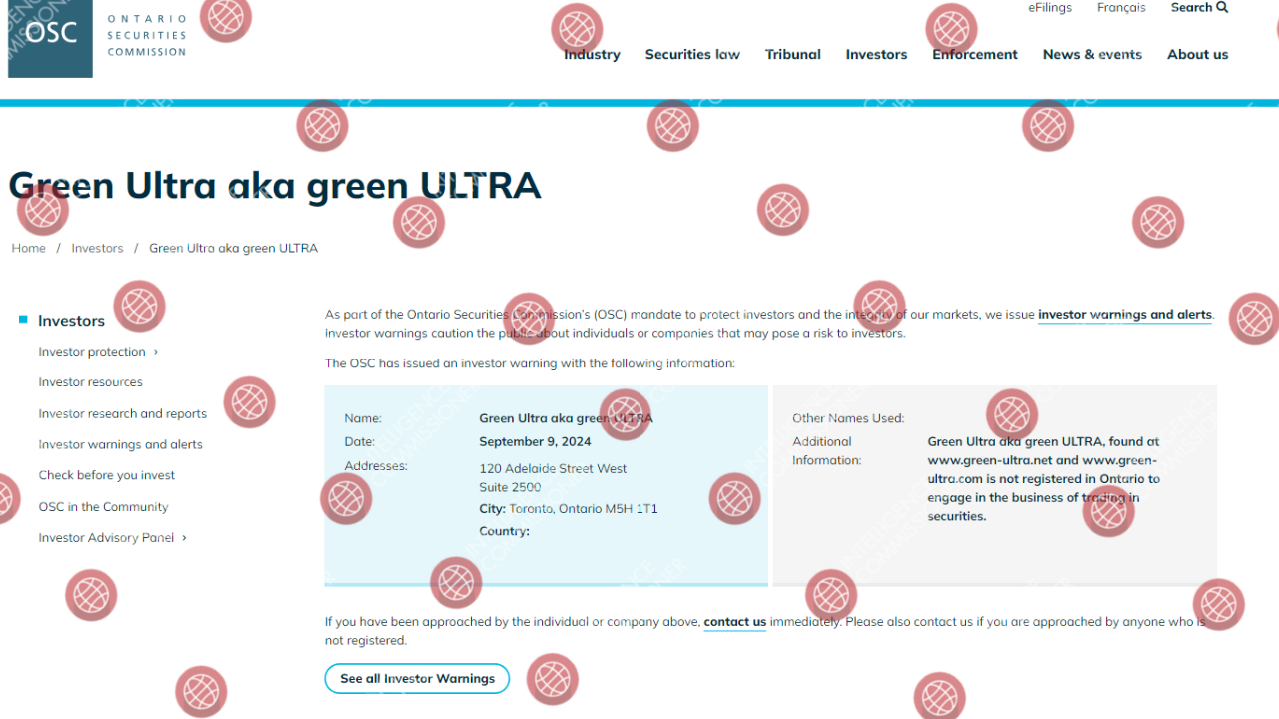Viewport: 1279px width, 719px height.
Task: Open Check before you invest
Action: tap(106, 475)
